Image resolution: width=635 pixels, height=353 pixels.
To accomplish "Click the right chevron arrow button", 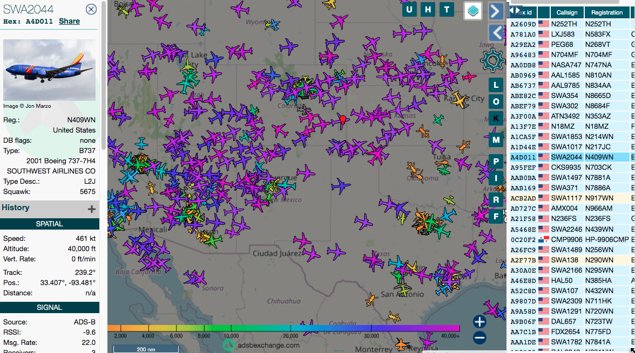I will click(x=496, y=11).
